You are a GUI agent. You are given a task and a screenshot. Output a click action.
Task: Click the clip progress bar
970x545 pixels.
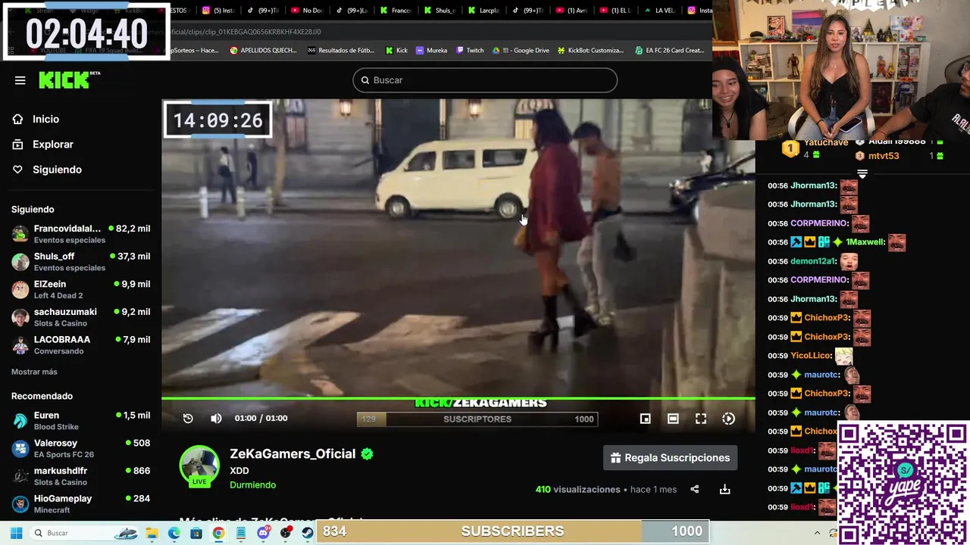(458, 398)
